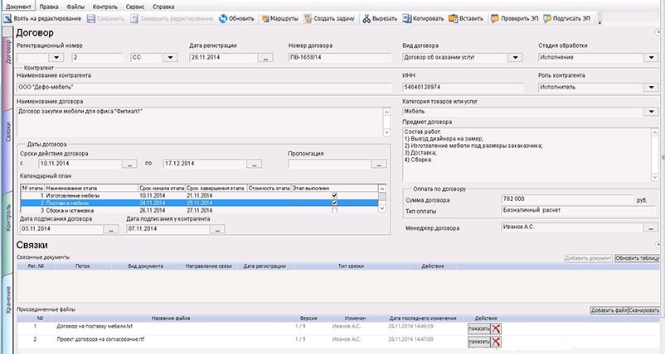Image resolution: width=665 pixels, height=354 pixels.
Task: Click the ИНН field 5464128974
Action: (463, 87)
